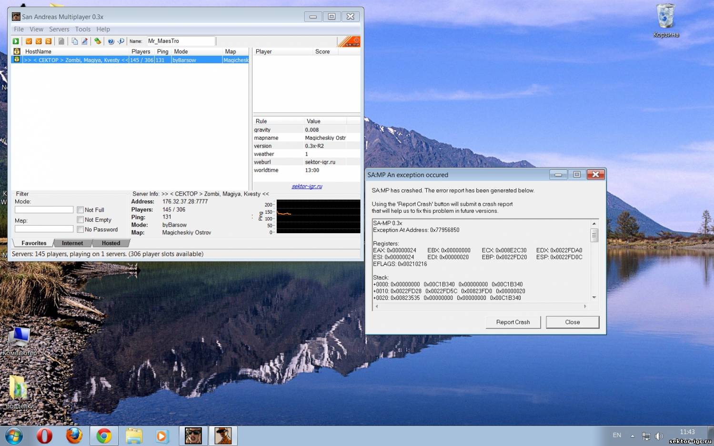
Task: Sort by HostName column header
Action: point(75,51)
